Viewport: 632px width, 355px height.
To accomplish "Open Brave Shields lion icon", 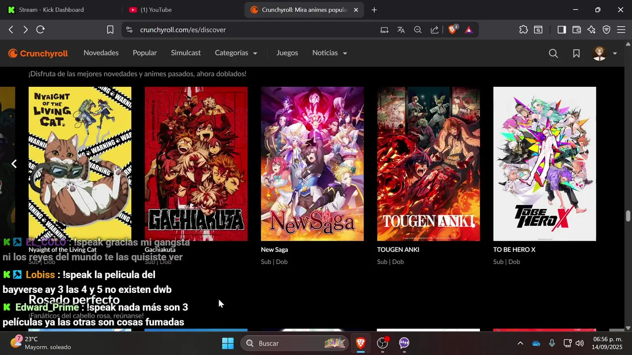I will point(453,30).
